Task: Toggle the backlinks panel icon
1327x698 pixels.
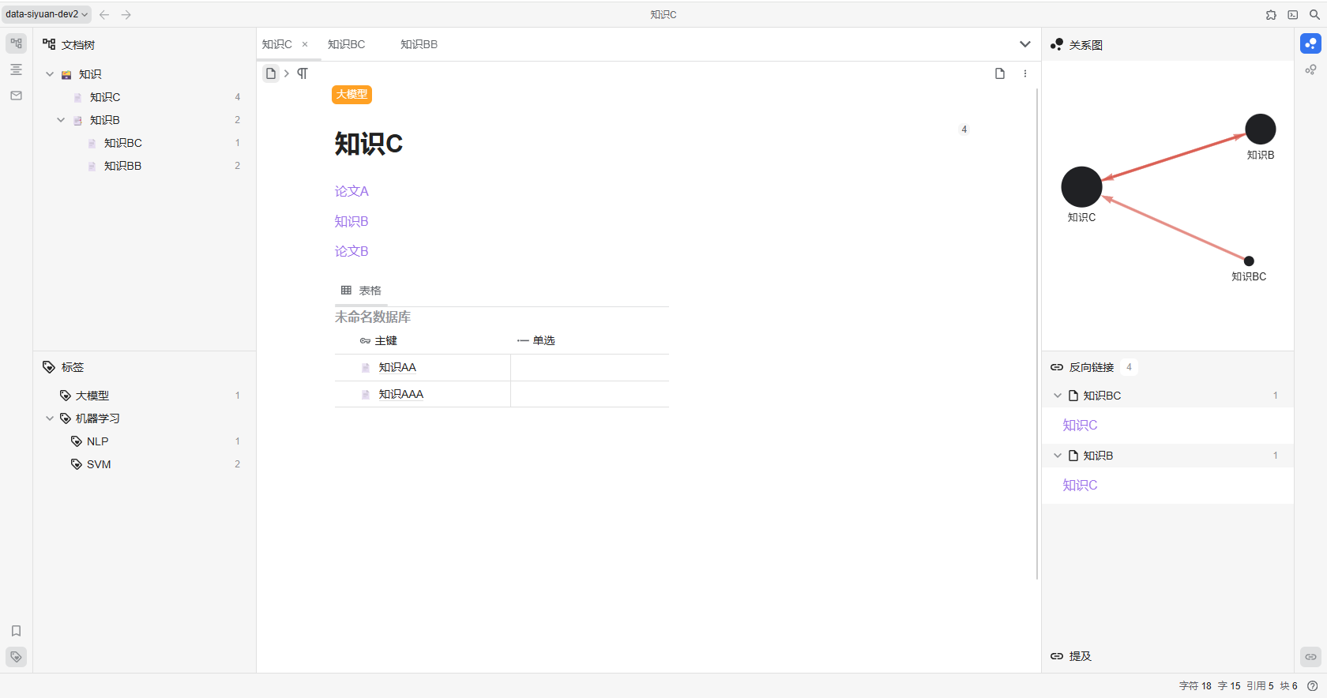Action: click(x=1310, y=657)
